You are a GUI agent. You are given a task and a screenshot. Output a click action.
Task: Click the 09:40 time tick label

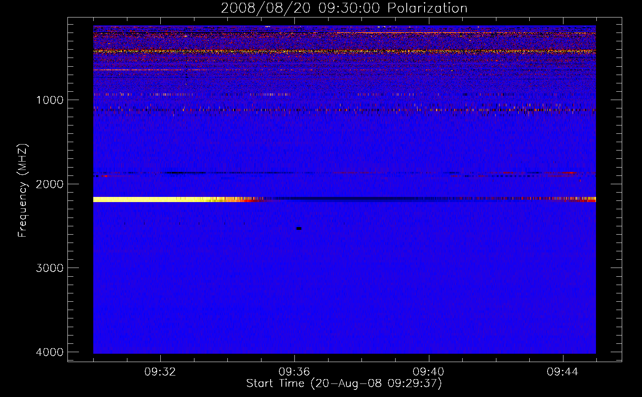point(429,372)
